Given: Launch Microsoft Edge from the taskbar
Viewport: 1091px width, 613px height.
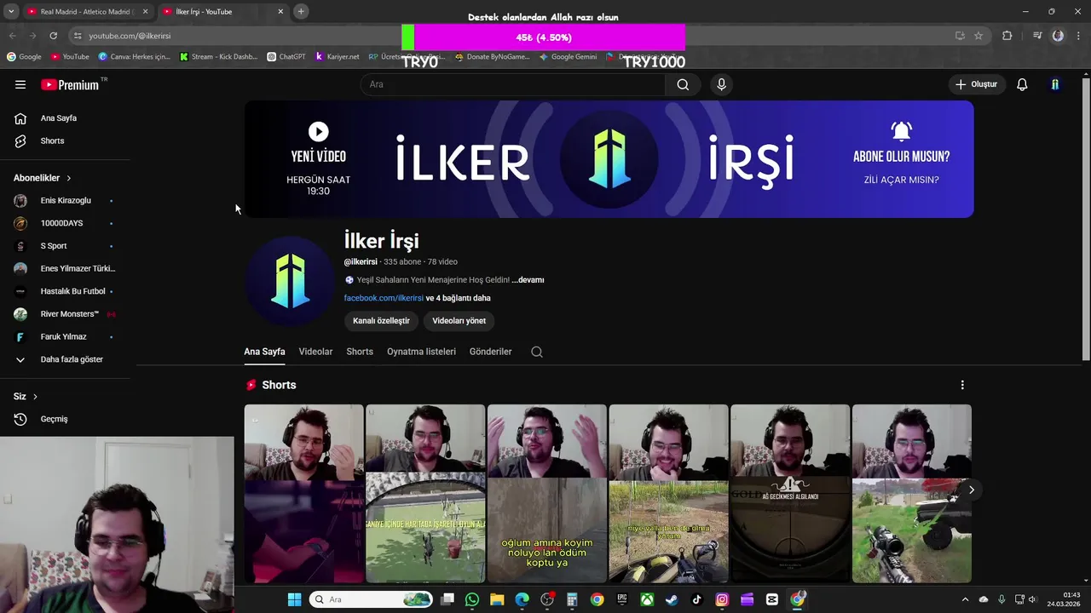Looking at the screenshot, I should coord(522,599).
